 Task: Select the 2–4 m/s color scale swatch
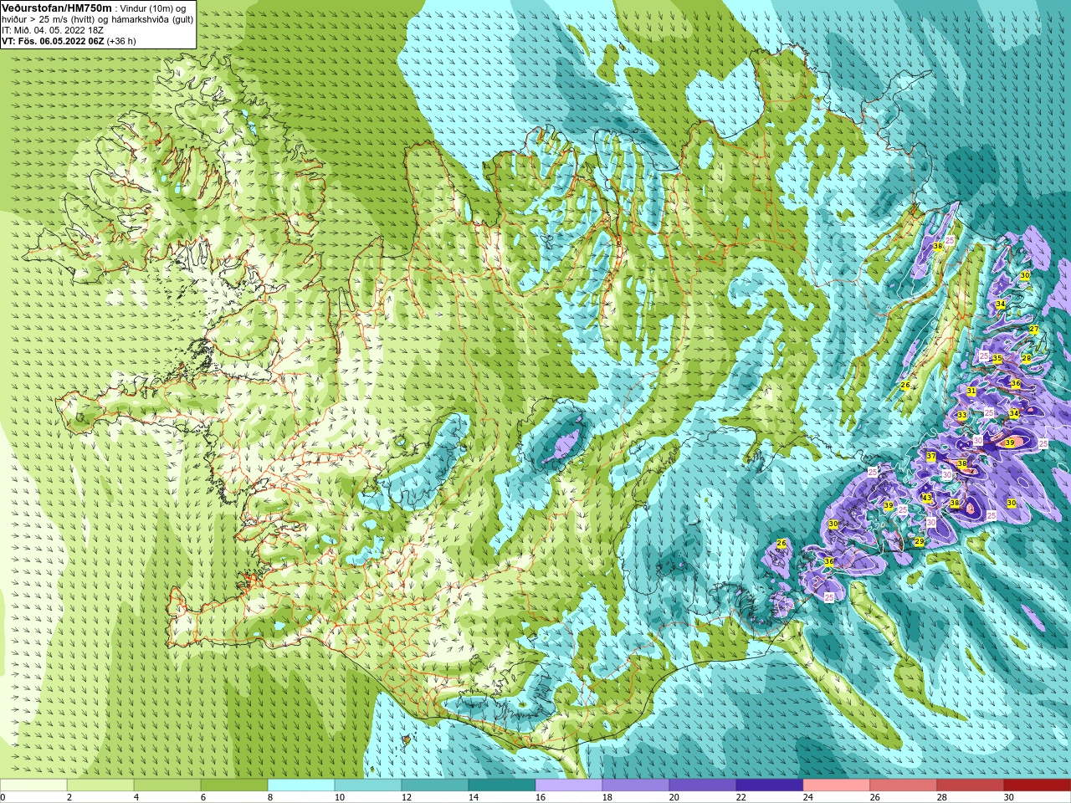(100, 785)
